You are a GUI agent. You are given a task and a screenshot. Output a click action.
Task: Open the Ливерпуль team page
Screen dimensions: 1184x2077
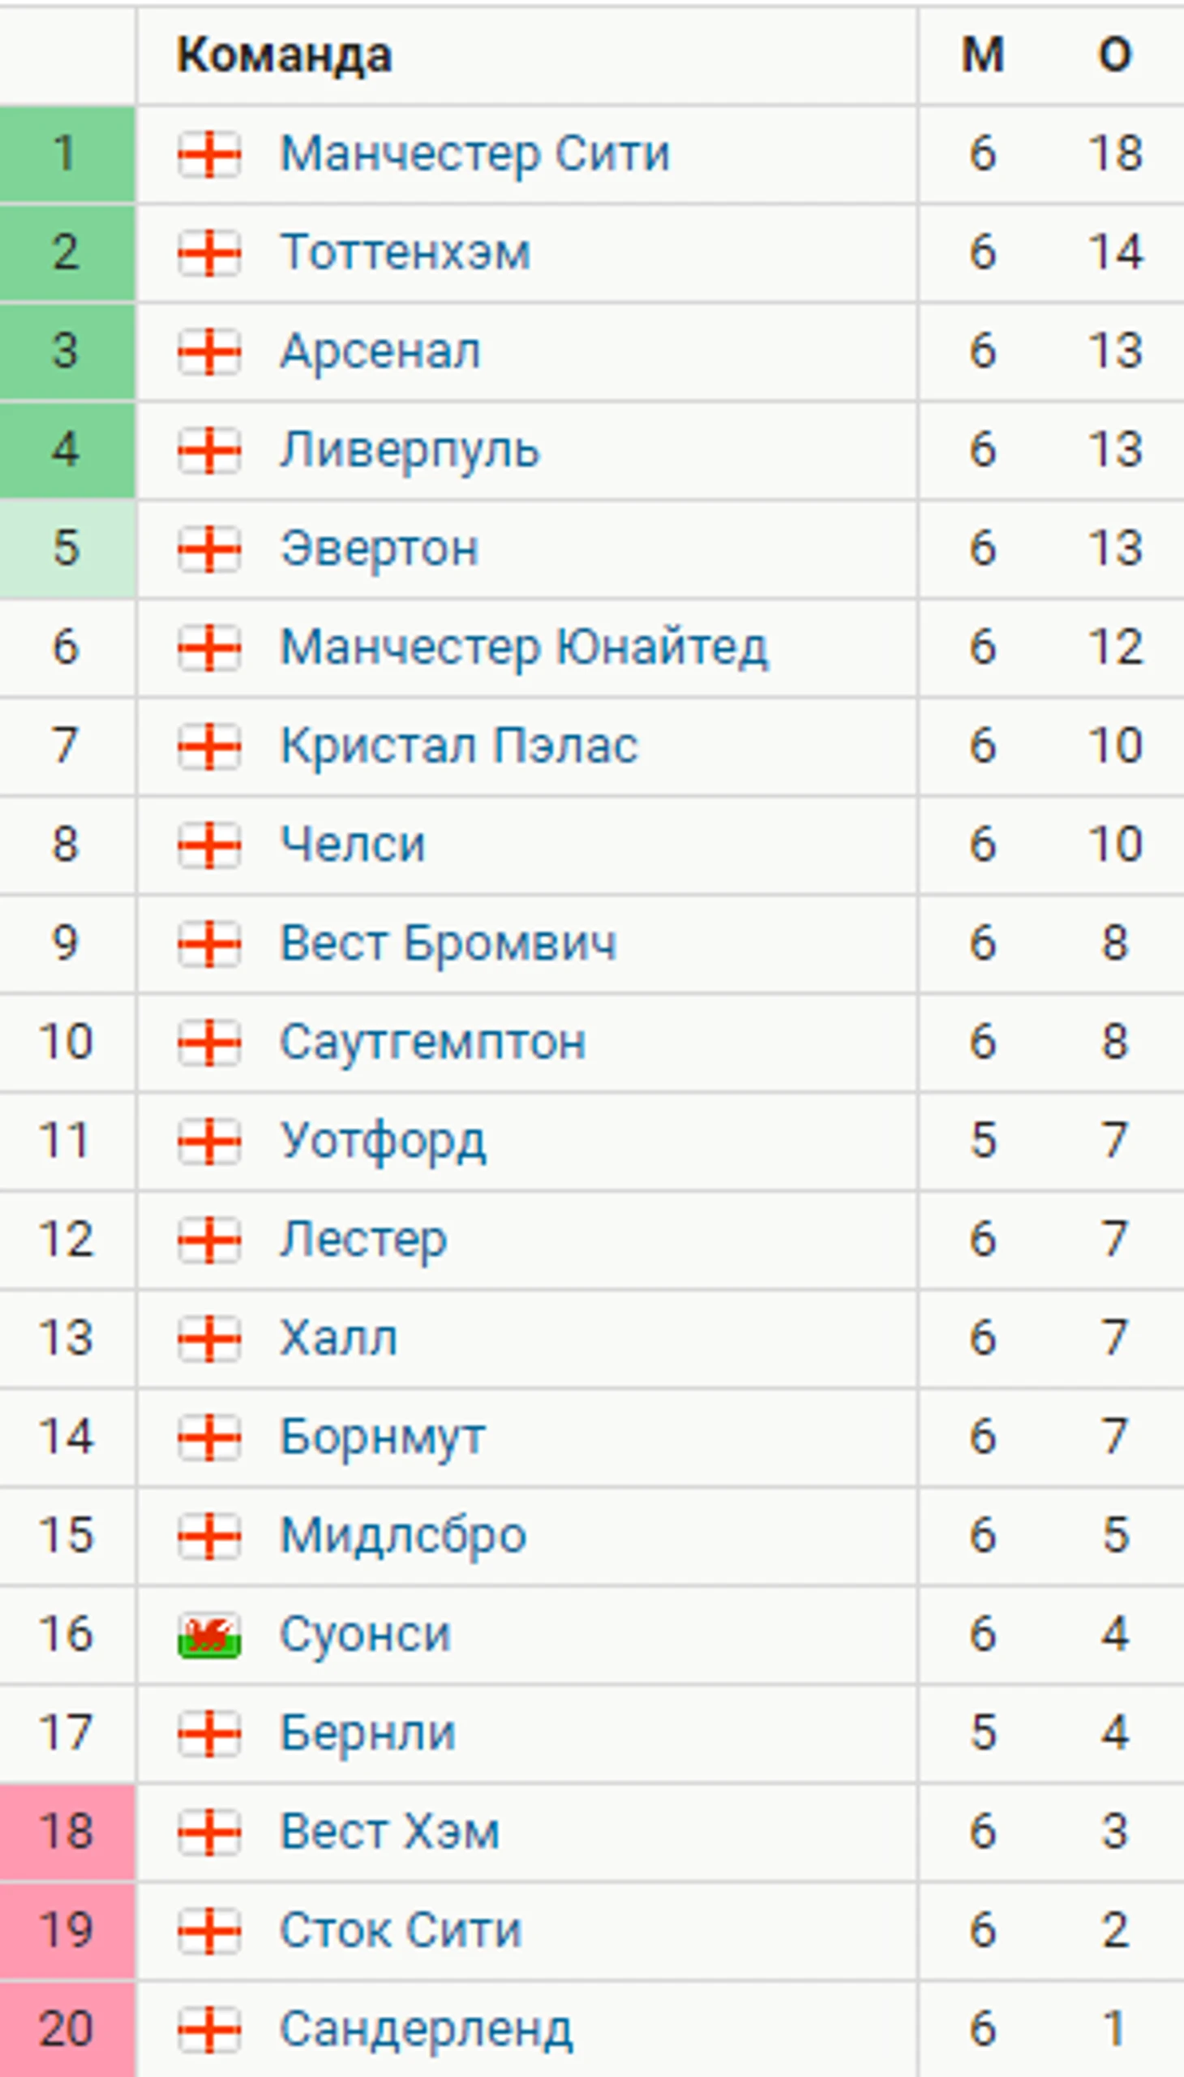[x=409, y=450]
